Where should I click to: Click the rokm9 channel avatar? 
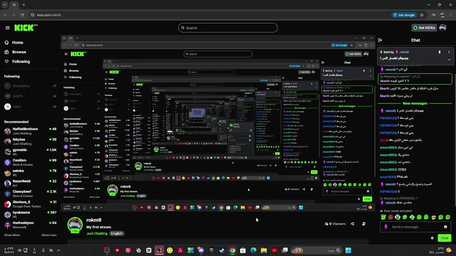[75, 225]
